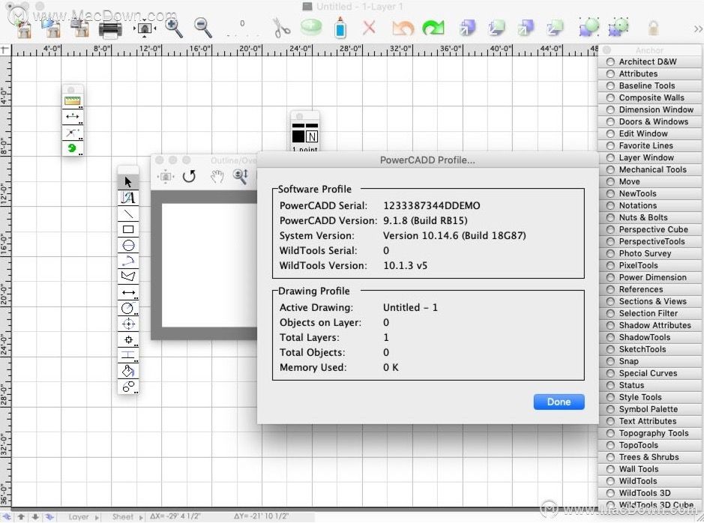Click Done in PowerCADD Profile dialog
Viewport: 704px width, 523px height.
(x=559, y=402)
